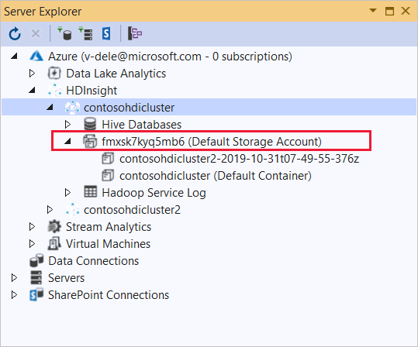The image size is (418, 347).
Task: Select the Data Connections label
Action: point(94,261)
